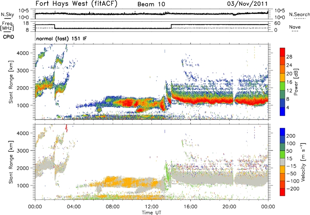Pick the red top segment of Power colorbar

pyautogui.click(x=282, y=52)
